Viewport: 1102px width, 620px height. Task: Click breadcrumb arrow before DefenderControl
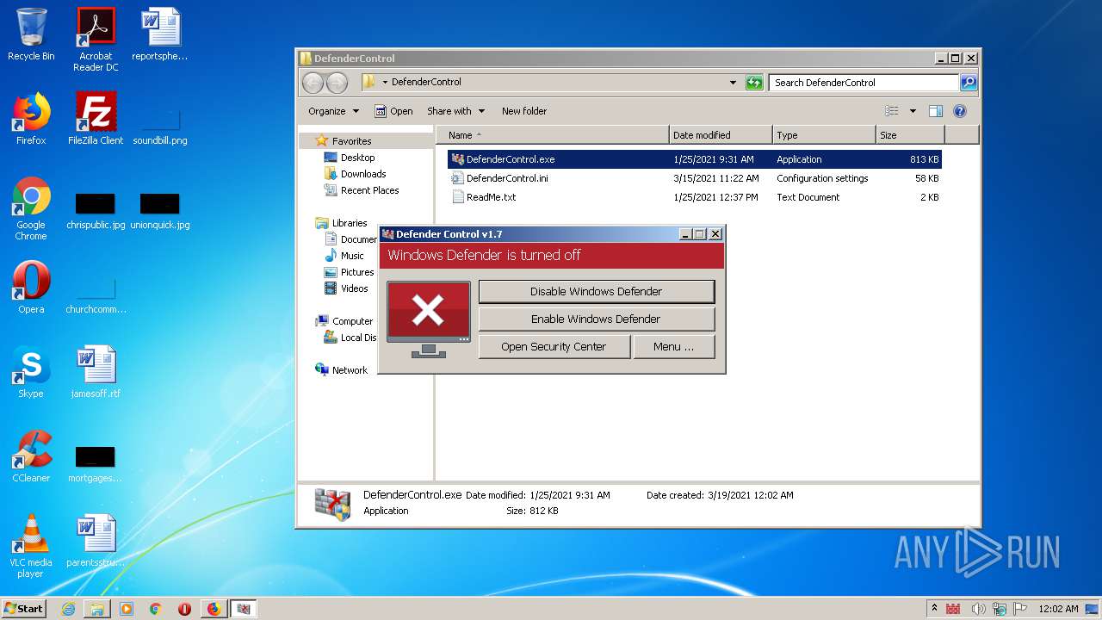(x=385, y=83)
